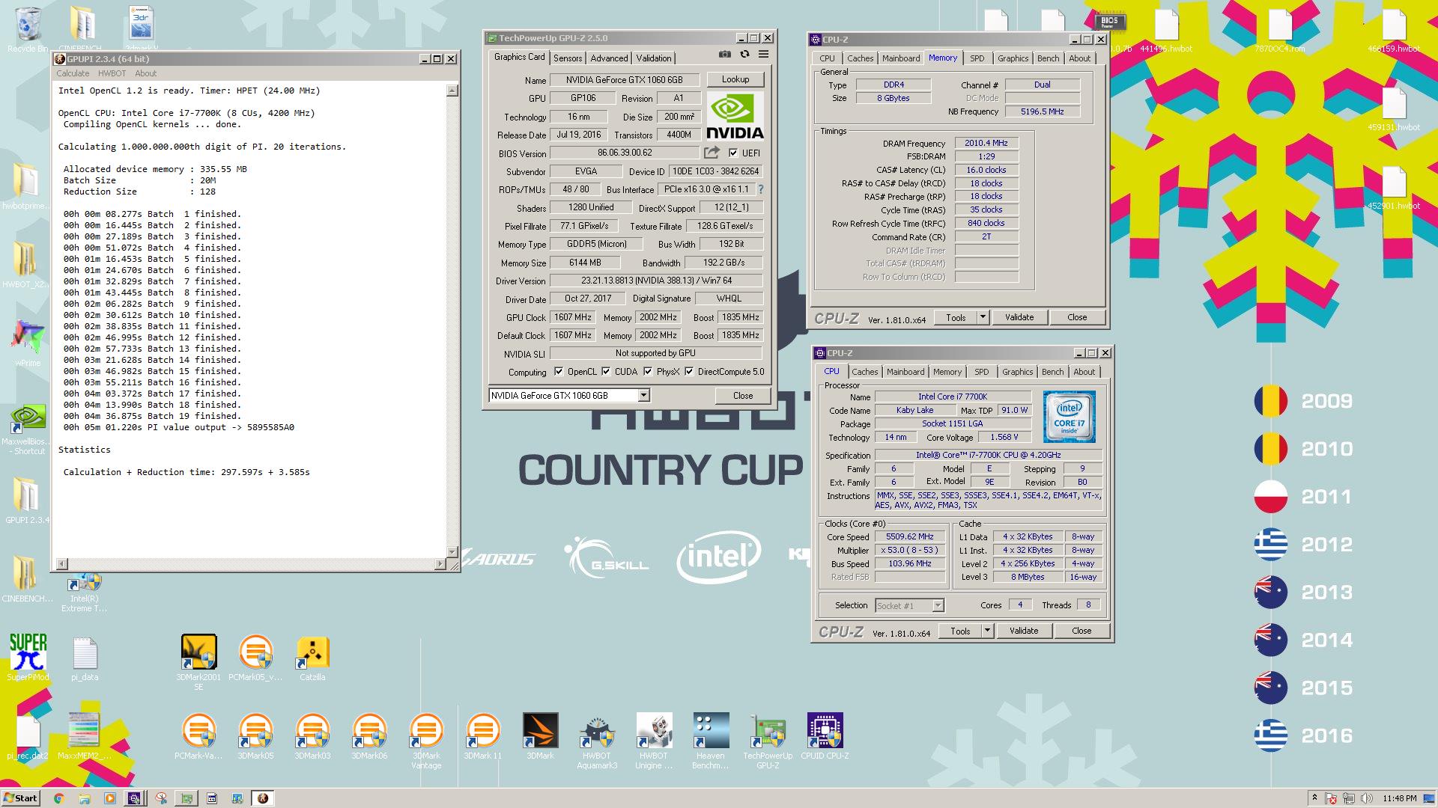Open the GPU-Z hamburger menu icon
This screenshot has width=1438, height=808.
pyautogui.click(x=763, y=54)
